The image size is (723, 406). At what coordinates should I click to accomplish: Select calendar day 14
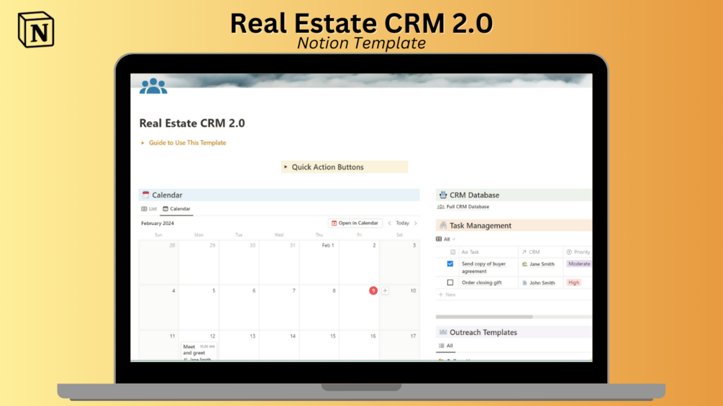279,346
